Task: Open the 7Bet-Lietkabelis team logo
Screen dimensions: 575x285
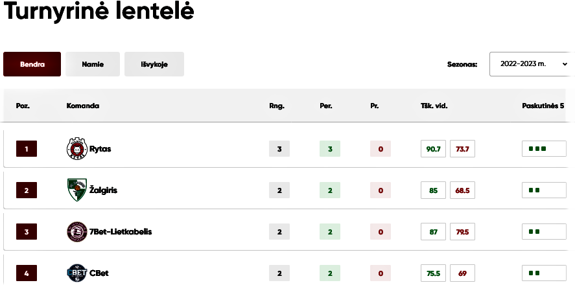Action: point(77,232)
